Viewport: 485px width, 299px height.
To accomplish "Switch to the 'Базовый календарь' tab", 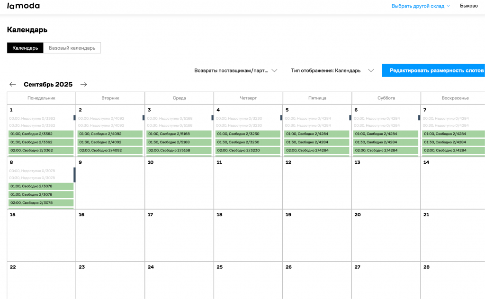I will point(72,48).
